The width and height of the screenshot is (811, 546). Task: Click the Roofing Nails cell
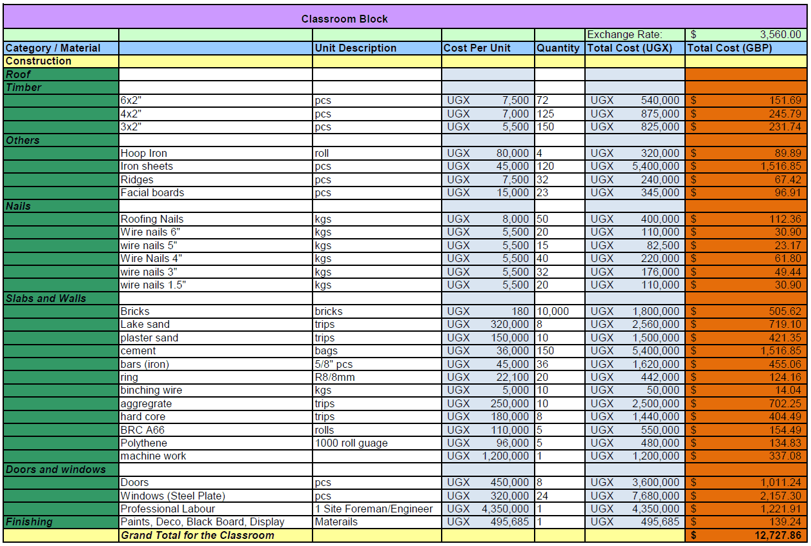pos(216,219)
